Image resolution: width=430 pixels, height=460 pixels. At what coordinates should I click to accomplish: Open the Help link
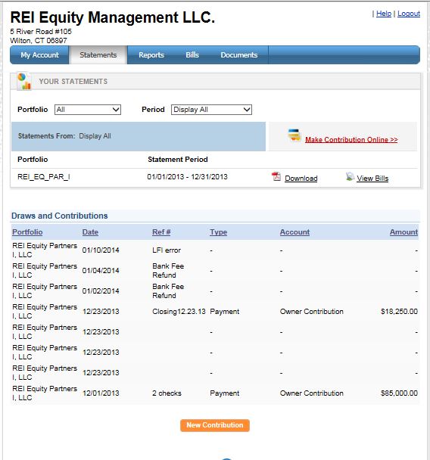384,14
